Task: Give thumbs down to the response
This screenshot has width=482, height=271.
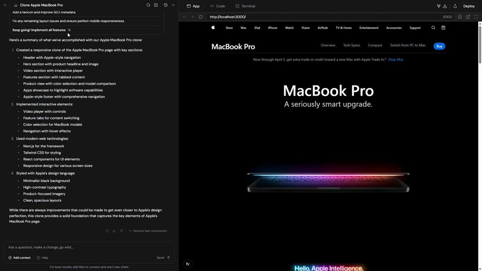Action: (x=121, y=231)
